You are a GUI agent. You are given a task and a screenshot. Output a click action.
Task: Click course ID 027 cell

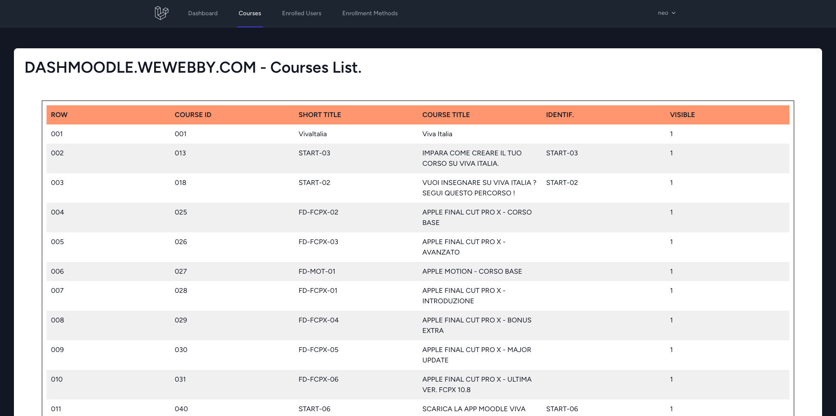[181, 272]
